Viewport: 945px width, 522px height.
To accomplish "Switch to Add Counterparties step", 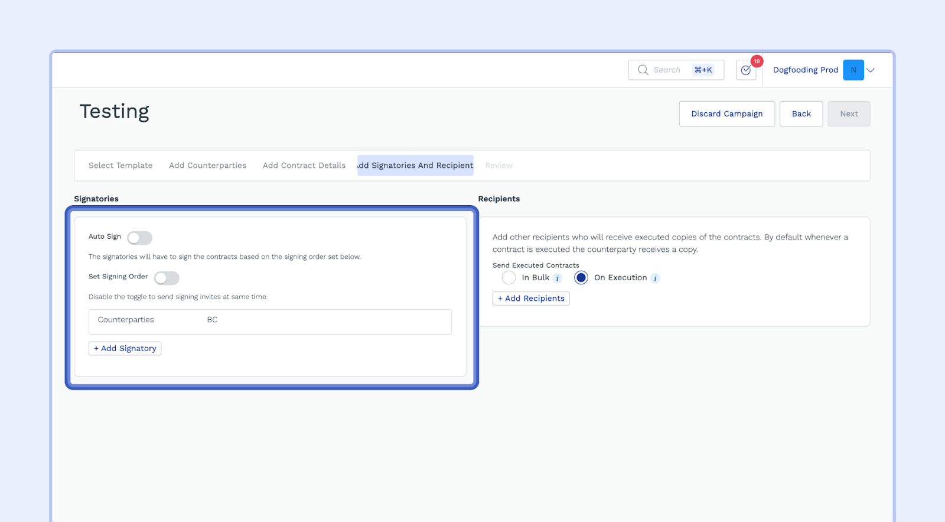I will pyautogui.click(x=207, y=166).
